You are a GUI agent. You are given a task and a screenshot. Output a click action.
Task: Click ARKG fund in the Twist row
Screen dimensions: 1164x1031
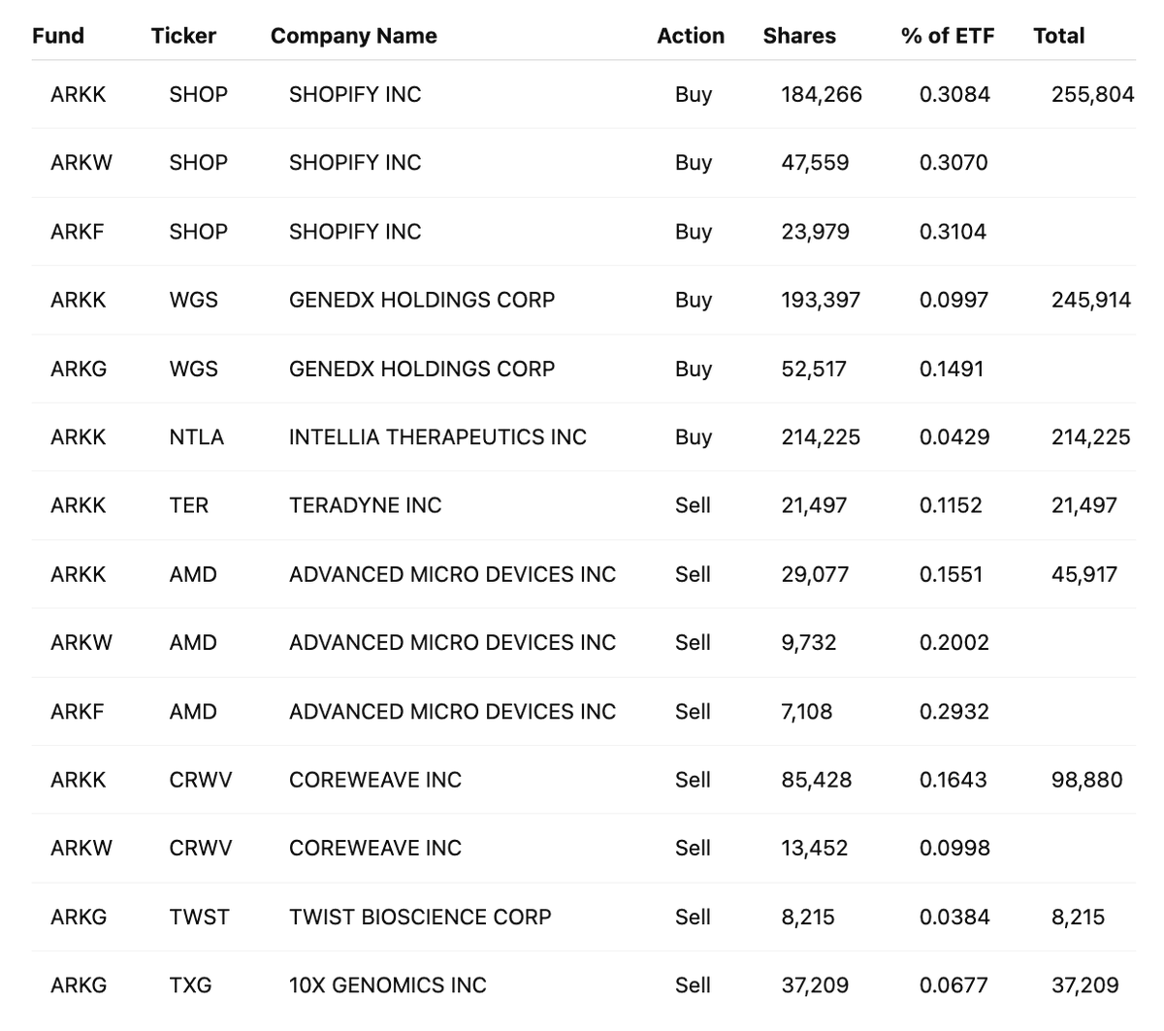[x=79, y=917]
